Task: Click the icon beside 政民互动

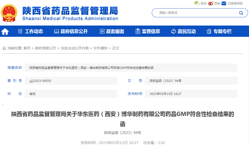Action: (x=173, y=31)
